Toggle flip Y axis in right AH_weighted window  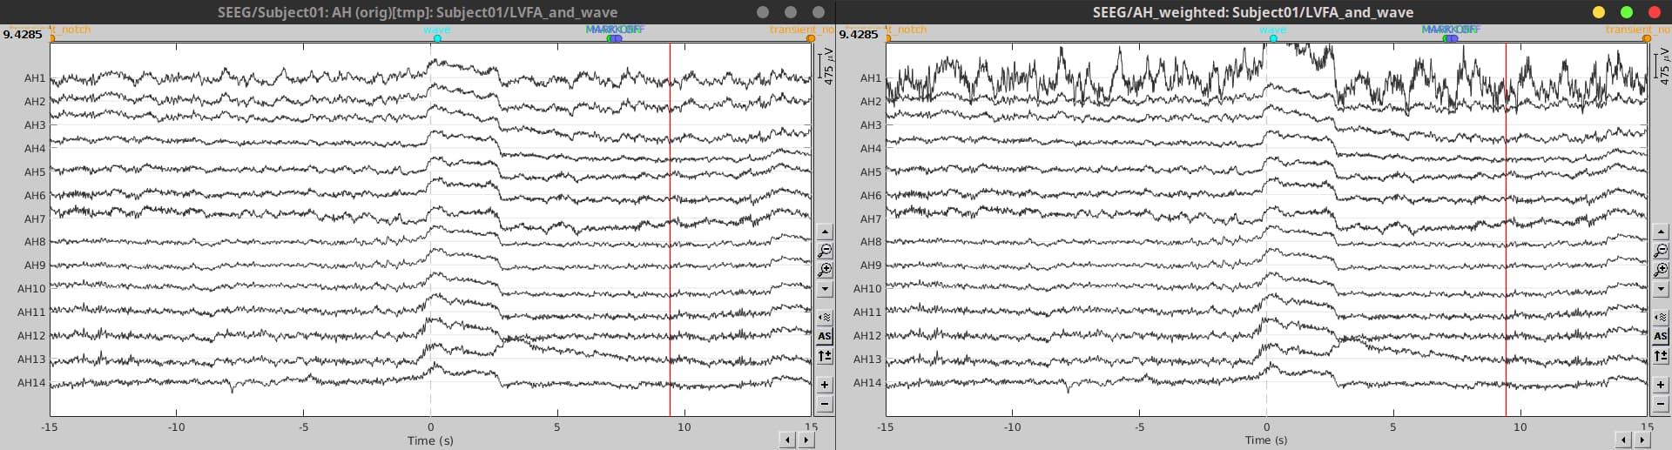tap(1661, 356)
